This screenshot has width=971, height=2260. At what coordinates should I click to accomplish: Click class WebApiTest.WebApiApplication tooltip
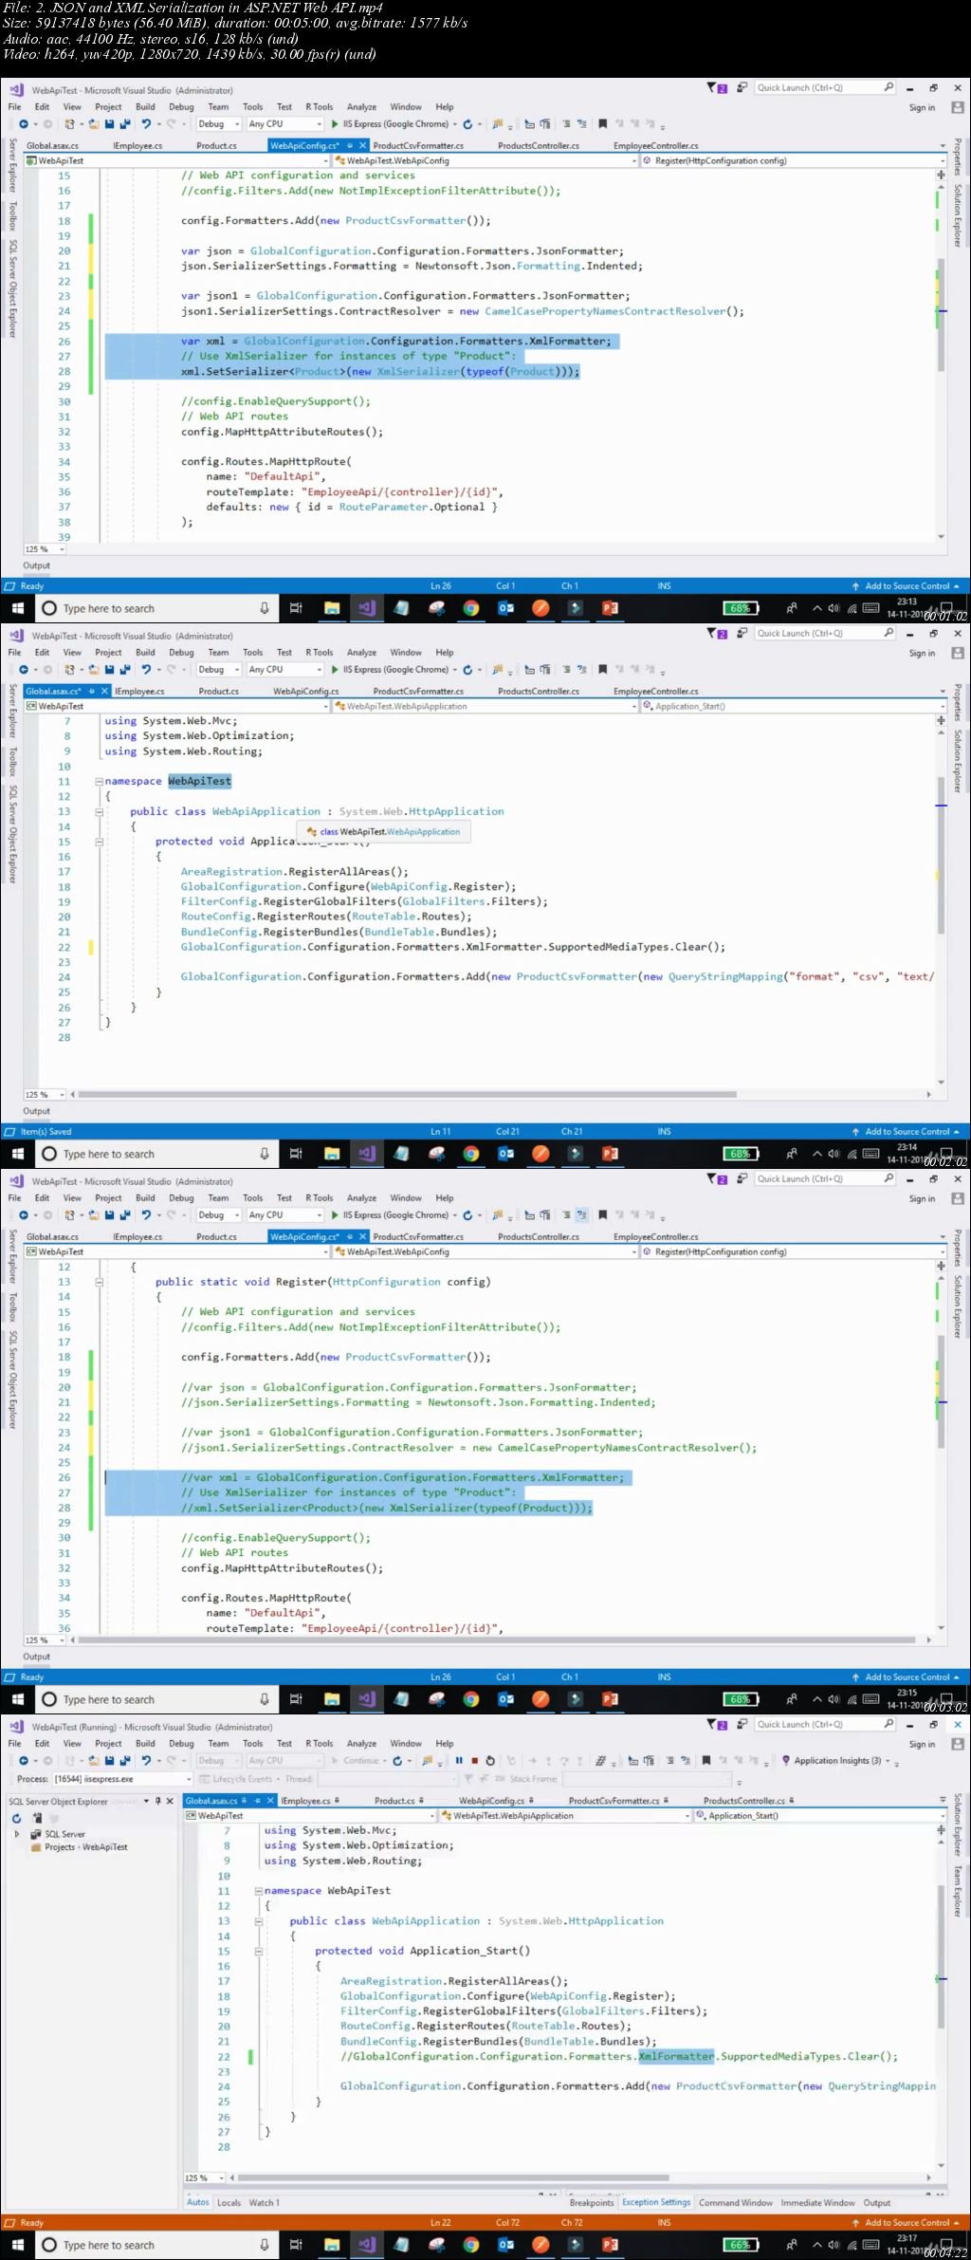pyautogui.click(x=384, y=832)
